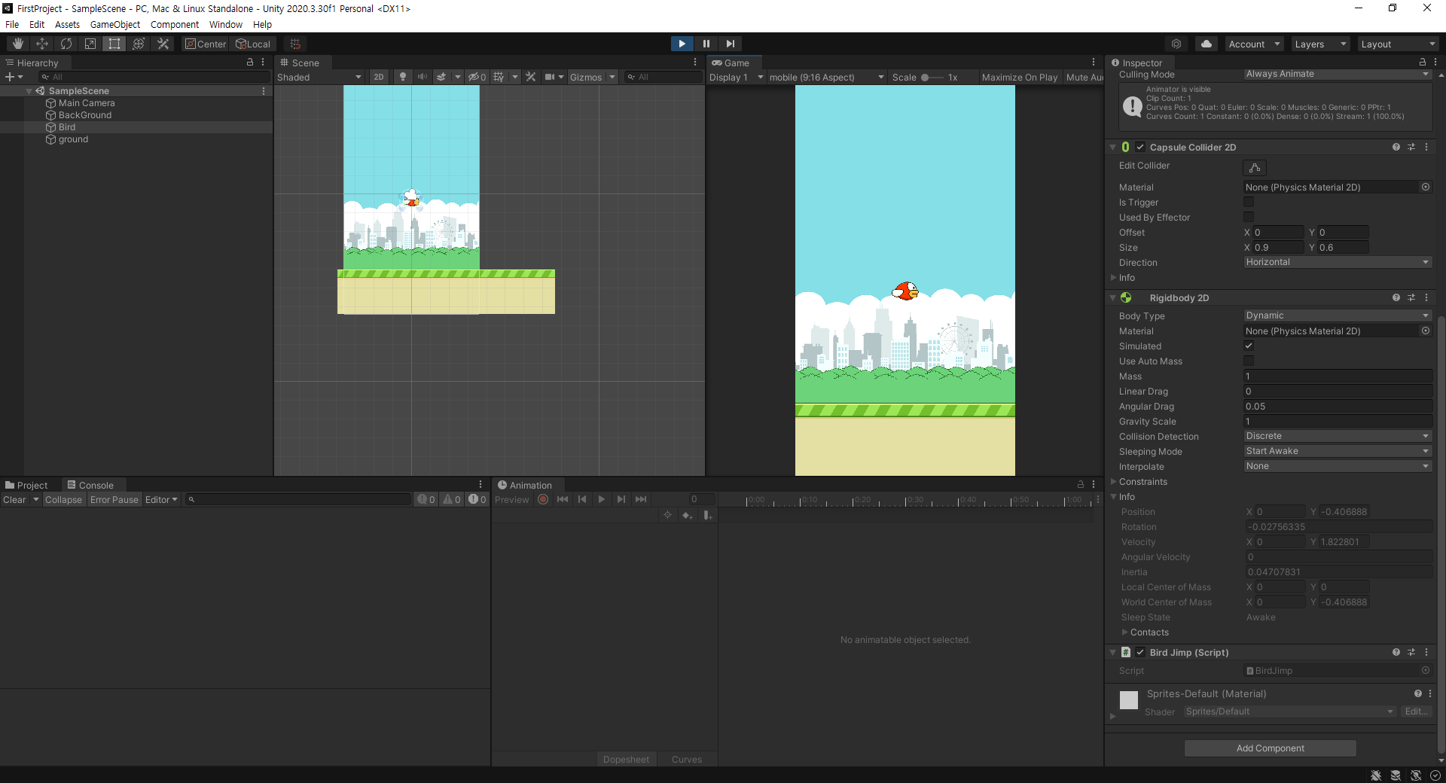Disable Bird Jimp script component
The height and width of the screenshot is (783, 1446).
pos(1140,652)
